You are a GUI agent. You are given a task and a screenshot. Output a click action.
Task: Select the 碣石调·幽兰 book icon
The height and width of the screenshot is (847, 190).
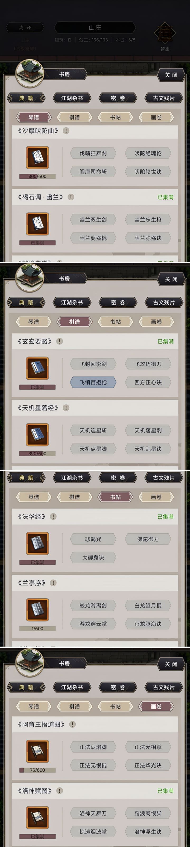pos(37,224)
